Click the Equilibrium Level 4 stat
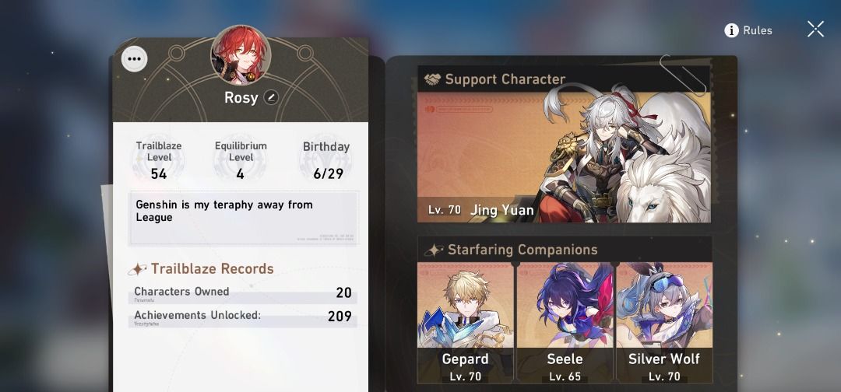This screenshot has height=392, width=841. click(241, 160)
